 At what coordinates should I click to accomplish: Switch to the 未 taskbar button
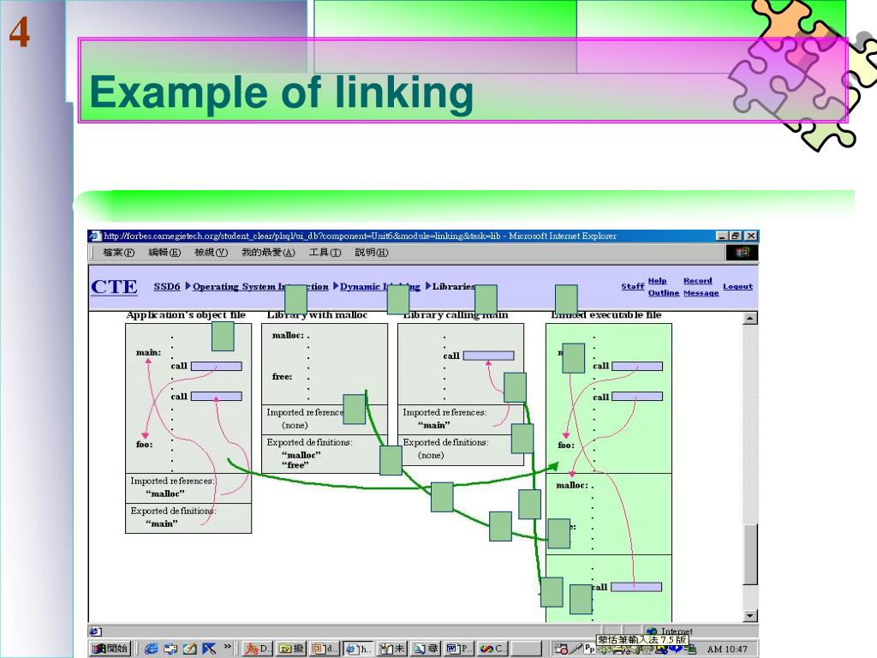392,649
